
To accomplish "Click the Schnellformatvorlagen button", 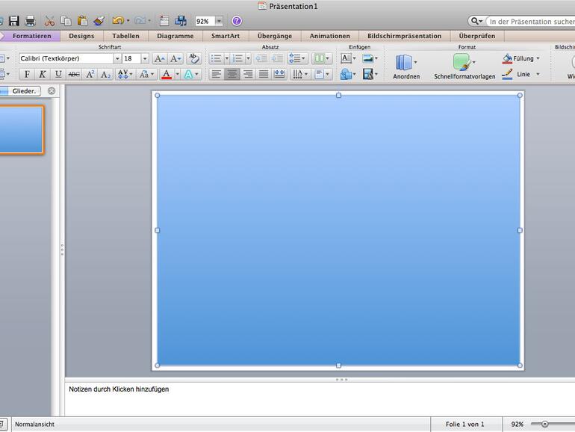I will (x=464, y=66).
